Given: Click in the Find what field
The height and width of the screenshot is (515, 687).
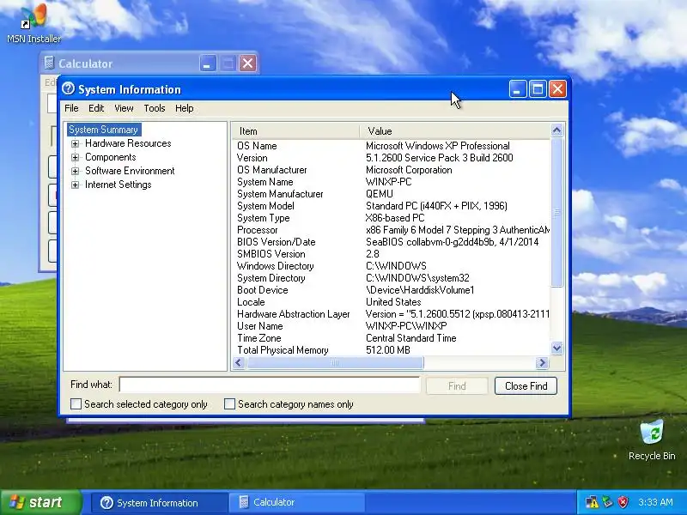Looking at the screenshot, I should pos(270,385).
